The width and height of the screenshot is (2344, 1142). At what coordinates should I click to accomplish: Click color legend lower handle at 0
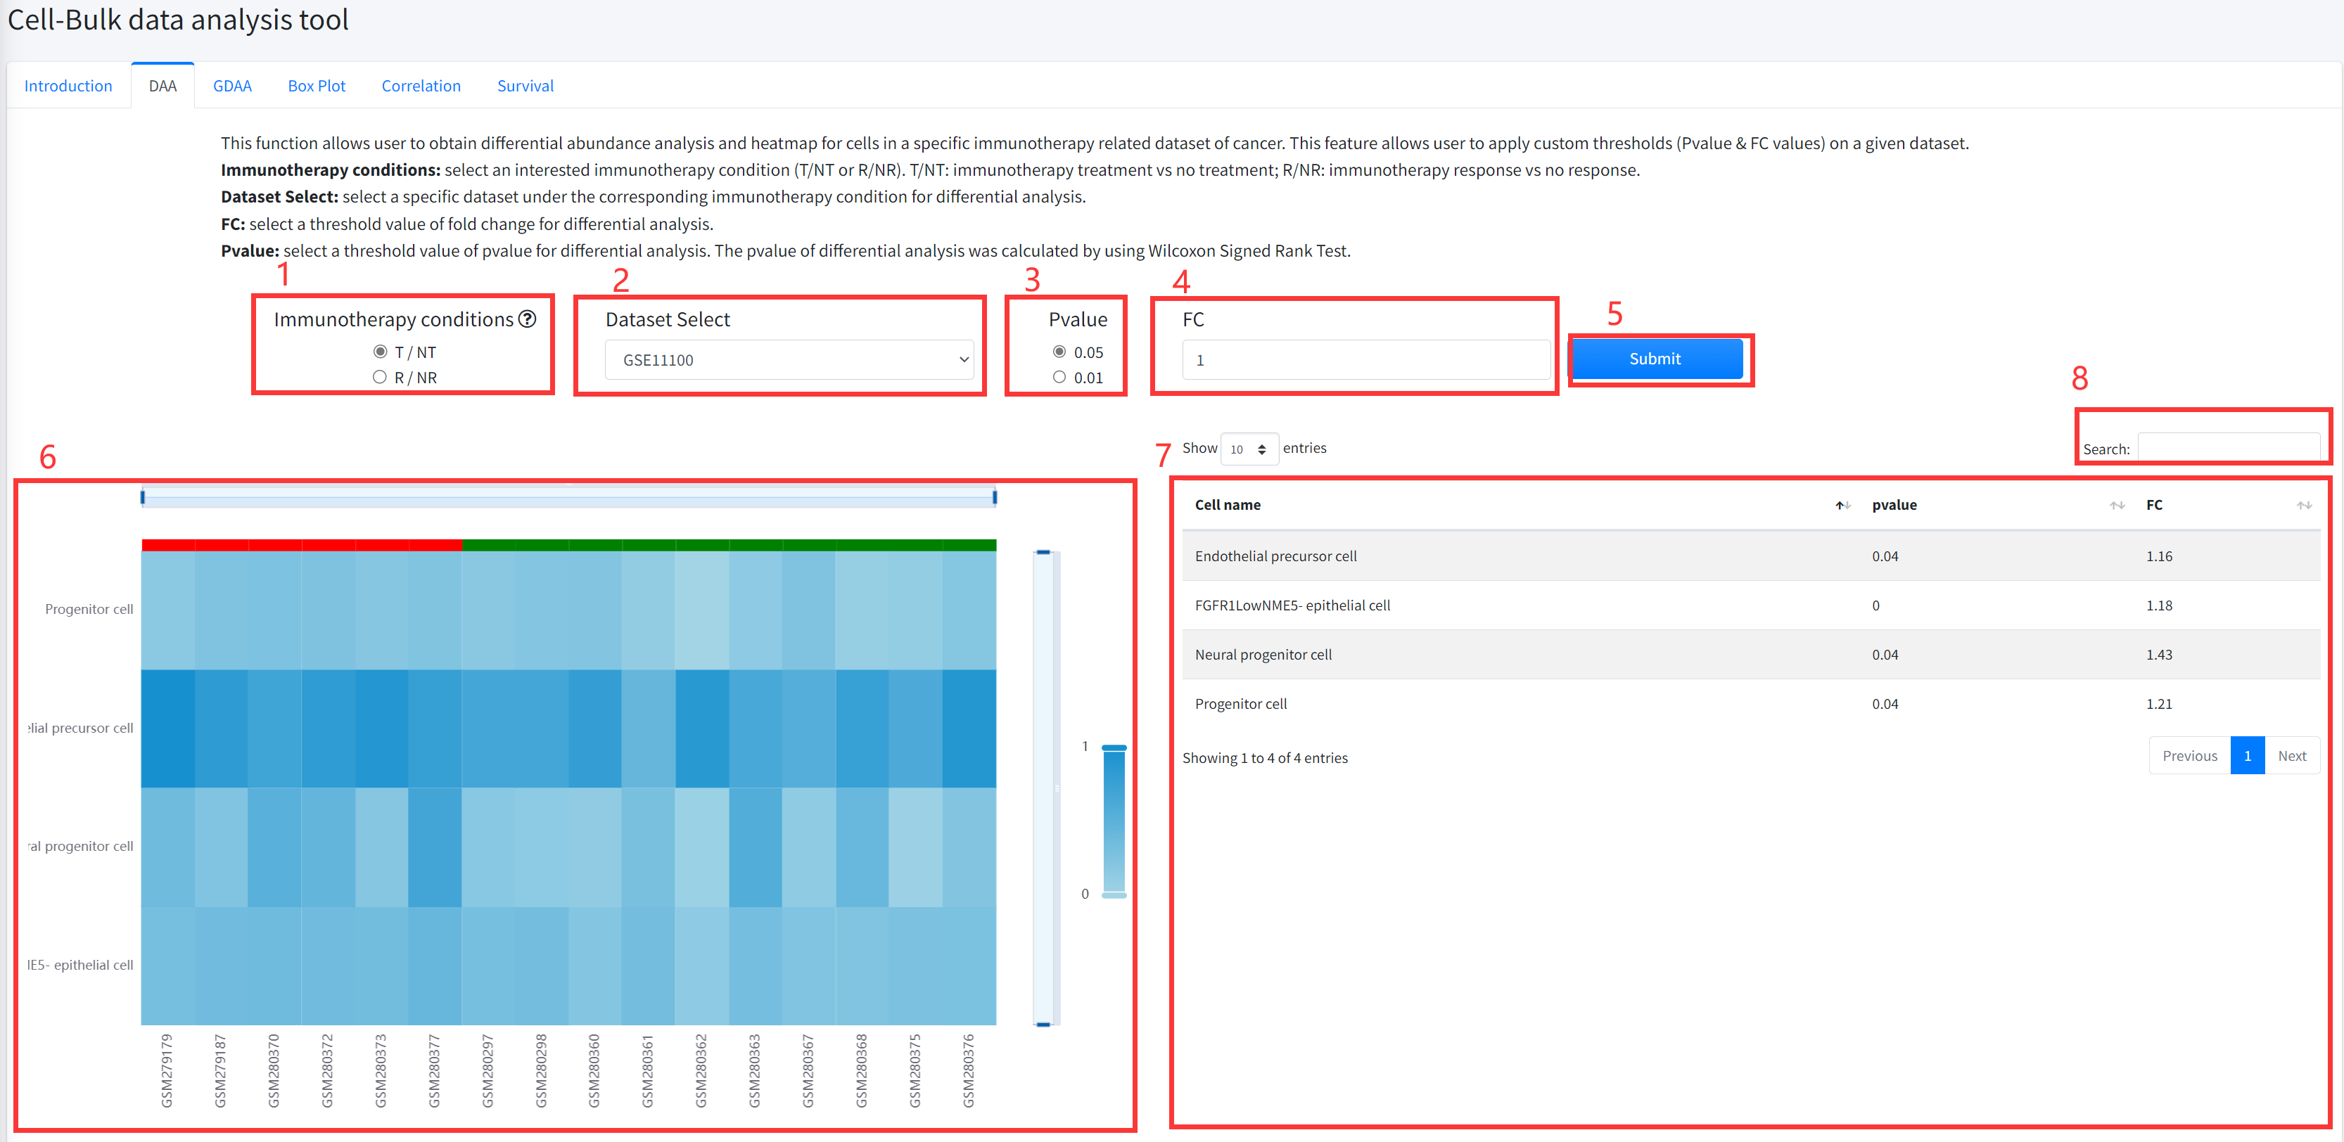pos(1114,896)
